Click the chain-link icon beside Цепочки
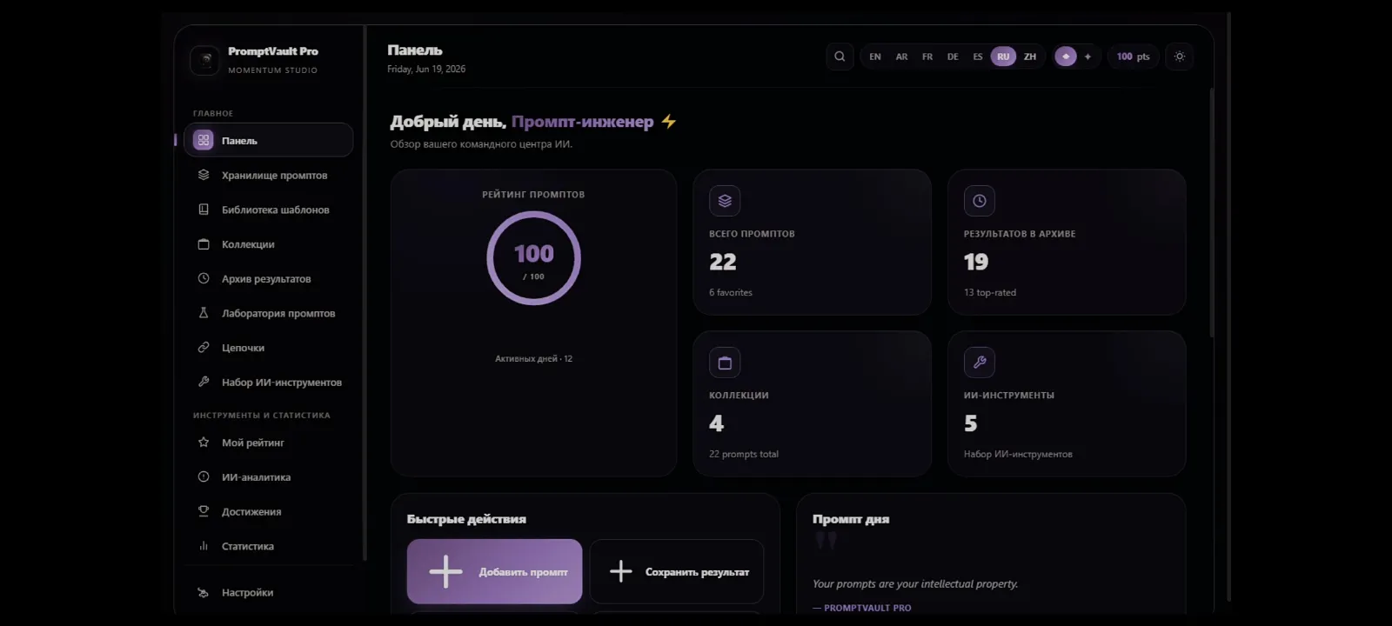This screenshot has width=1392, height=626. 204,348
